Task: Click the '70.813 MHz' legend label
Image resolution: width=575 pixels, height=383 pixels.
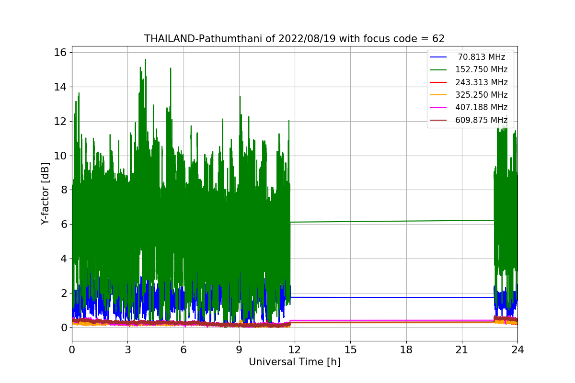Action: (x=482, y=57)
